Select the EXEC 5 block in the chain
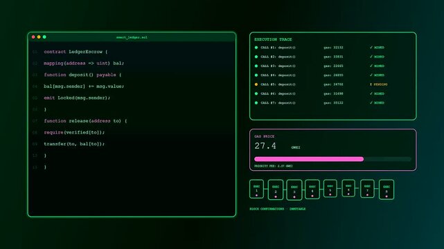Image resolution: width=444 pixels, height=249 pixels. point(330,188)
